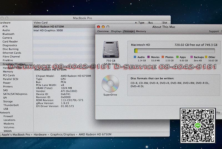This screenshot has height=149, width=222.
Task: Select AMD Radeon HD 6750M video card row
Action: [x=64, y=26]
